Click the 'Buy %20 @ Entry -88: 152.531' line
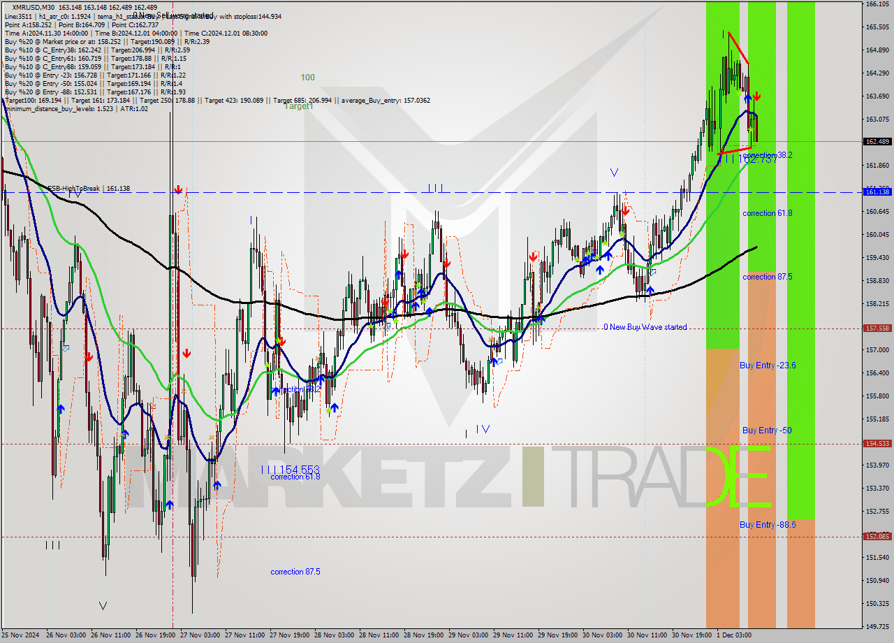Screen dimensions: 894x643 [95, 92]
